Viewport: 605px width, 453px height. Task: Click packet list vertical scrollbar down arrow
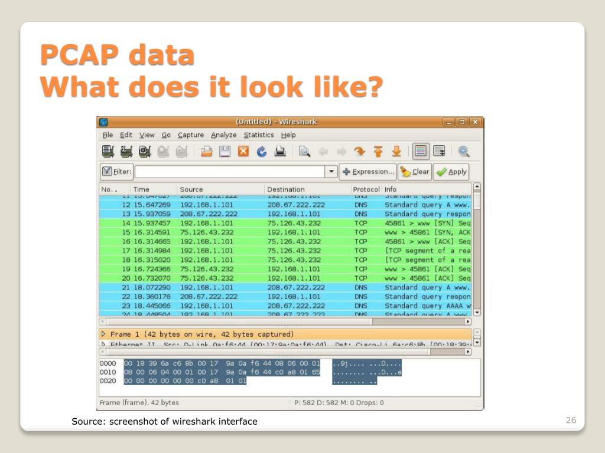coord(477,313)
